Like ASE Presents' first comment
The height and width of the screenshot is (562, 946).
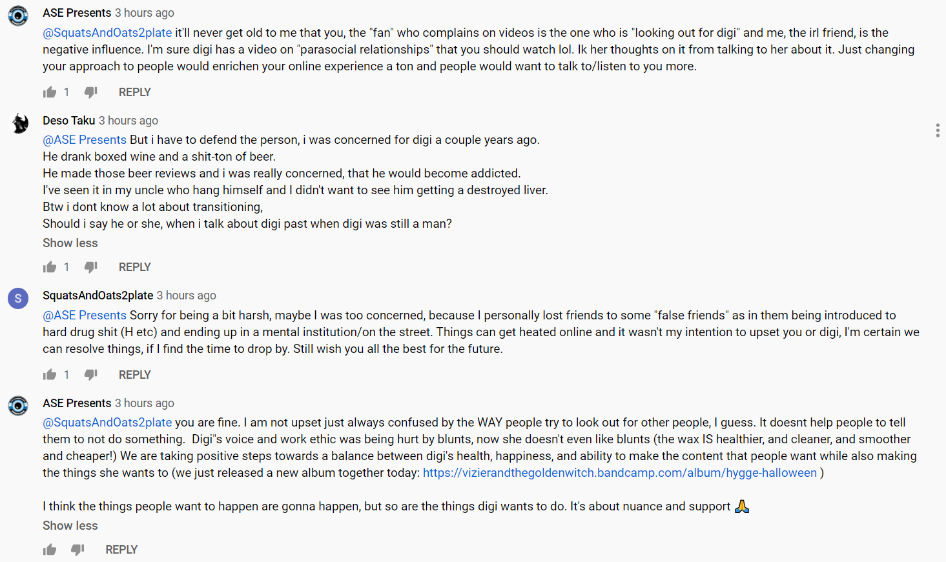(50, 92)
